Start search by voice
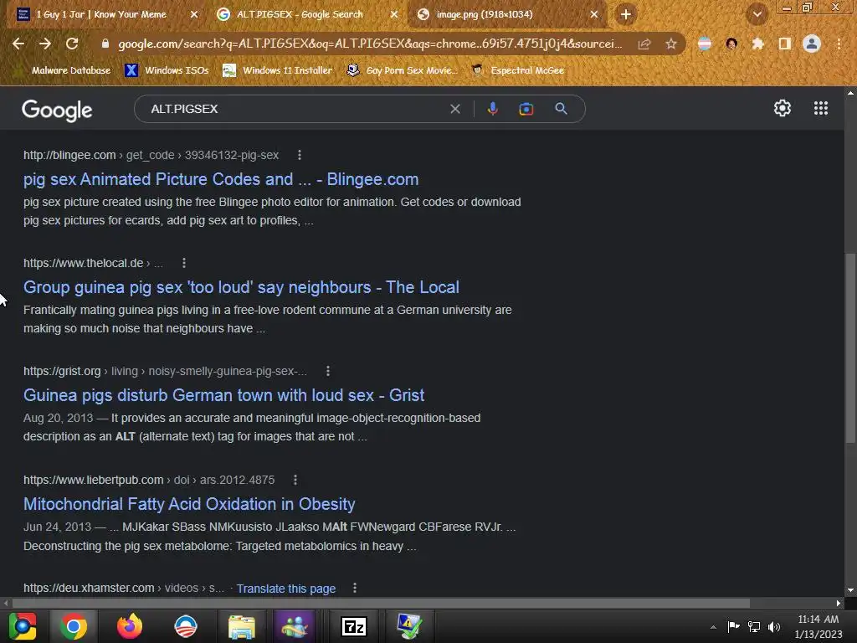857x643 pixels. click(x=492, y=109)
